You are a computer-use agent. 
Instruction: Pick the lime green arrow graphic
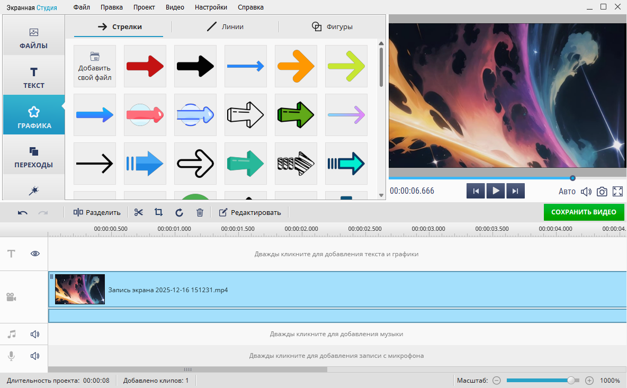346,66
